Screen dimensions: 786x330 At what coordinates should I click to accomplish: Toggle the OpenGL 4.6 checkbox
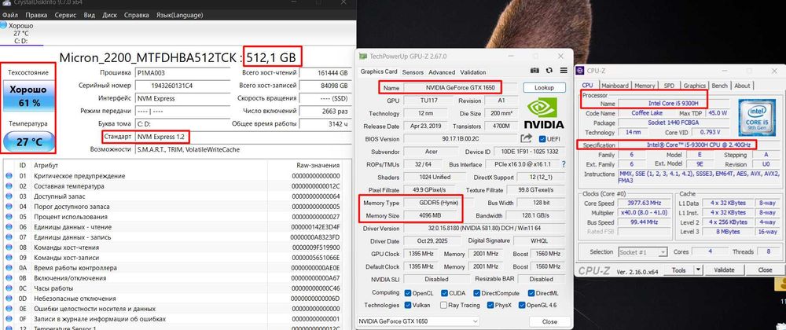[523, 305]
